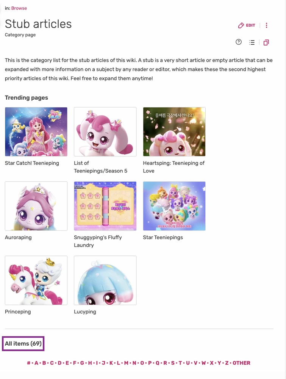Click the pencil EDIT icon
The height and width of the screenshot is (379, 286).
[x=247, y=25]
